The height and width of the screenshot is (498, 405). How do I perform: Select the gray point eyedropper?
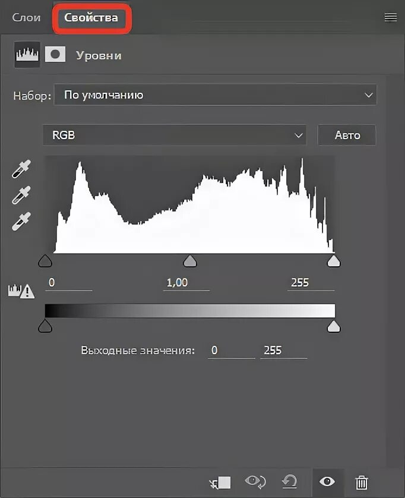pos(21,195)
